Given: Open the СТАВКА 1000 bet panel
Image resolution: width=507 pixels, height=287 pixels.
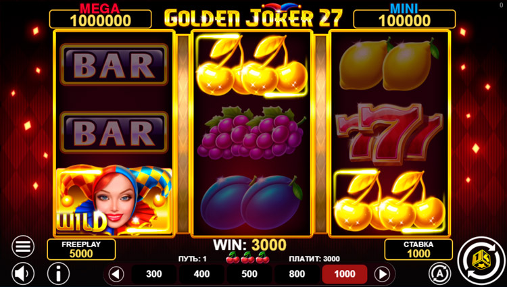Looking at the screenshot, I should point(418,249).
